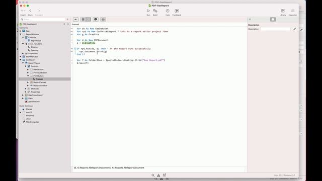Run the project with the Run icon
Image resolution: width=322 pixels, height=181 pixels.
[148, 11]
